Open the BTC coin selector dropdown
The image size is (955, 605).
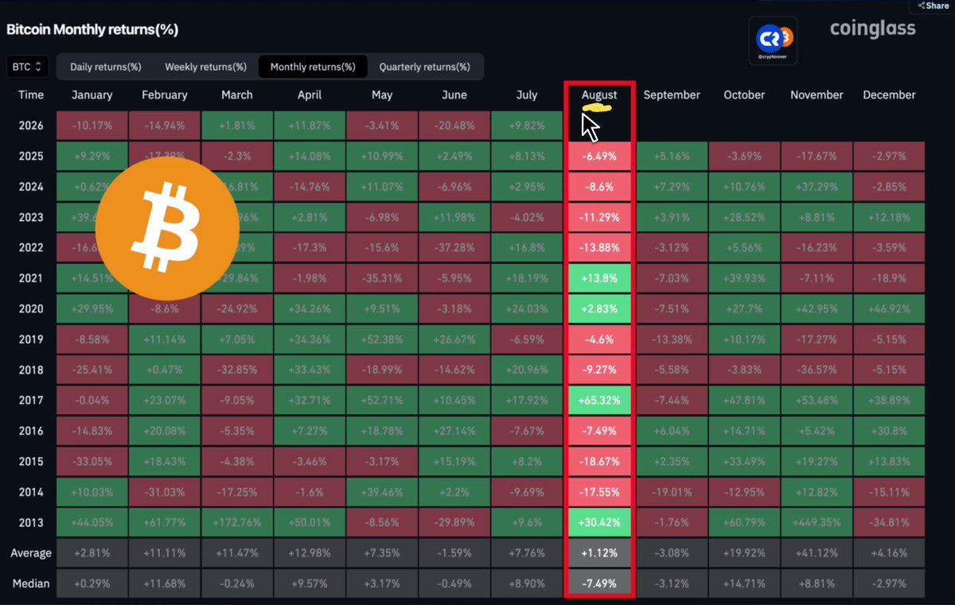click(29, 67)
